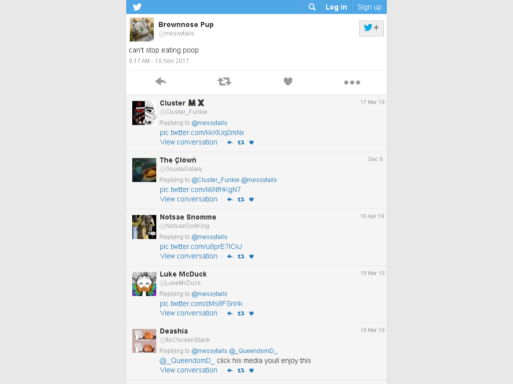Viewport: 513px width, 384px height.
Task: Open Brownnose Pup's profile avatar
Action: (142, 29)
